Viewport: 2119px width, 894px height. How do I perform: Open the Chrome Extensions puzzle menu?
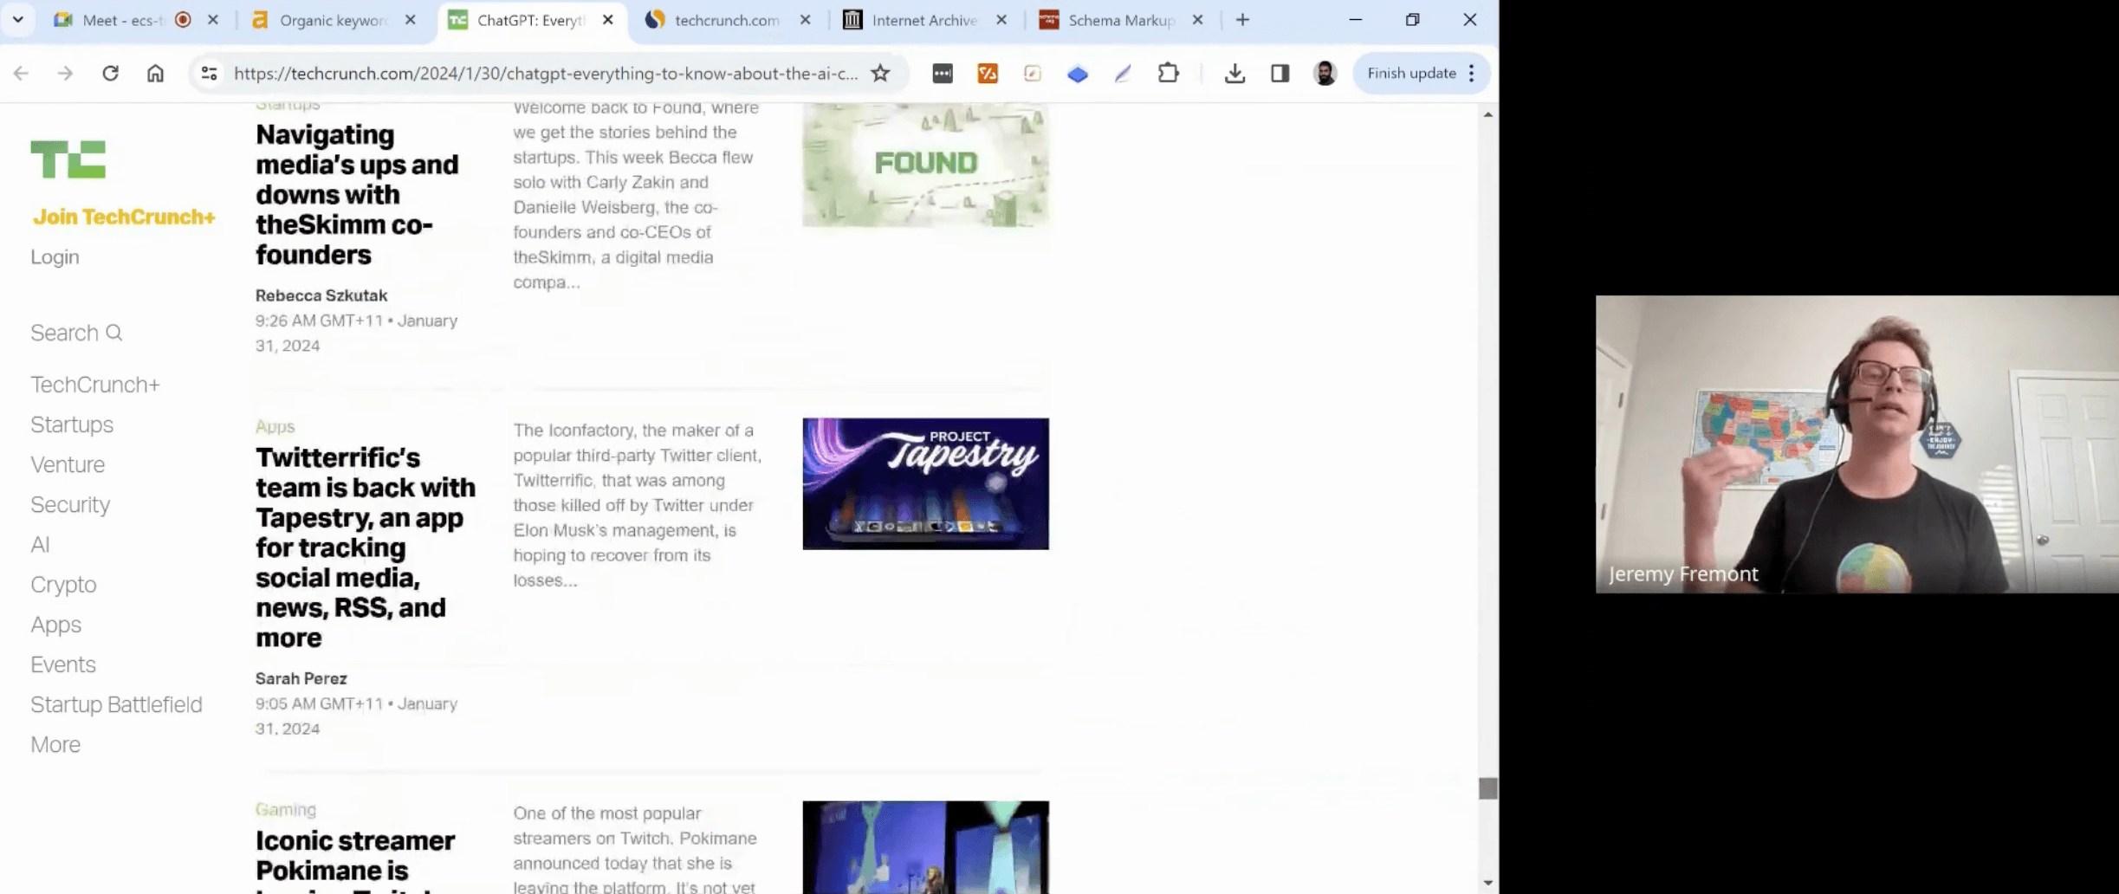coord(1167,74)
